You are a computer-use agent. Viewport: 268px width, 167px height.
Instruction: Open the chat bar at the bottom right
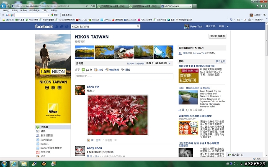pyautogui.click(x=244, y=155)
